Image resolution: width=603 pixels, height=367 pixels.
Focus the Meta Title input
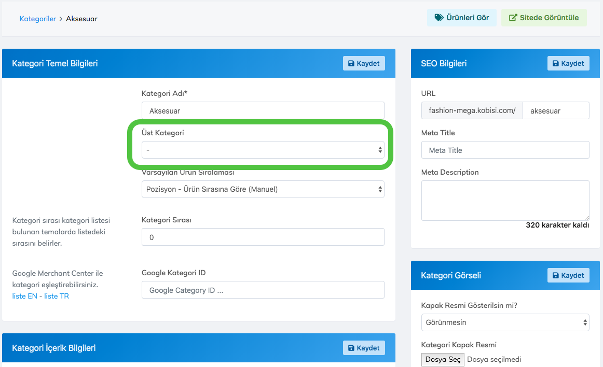click(505, 150)
